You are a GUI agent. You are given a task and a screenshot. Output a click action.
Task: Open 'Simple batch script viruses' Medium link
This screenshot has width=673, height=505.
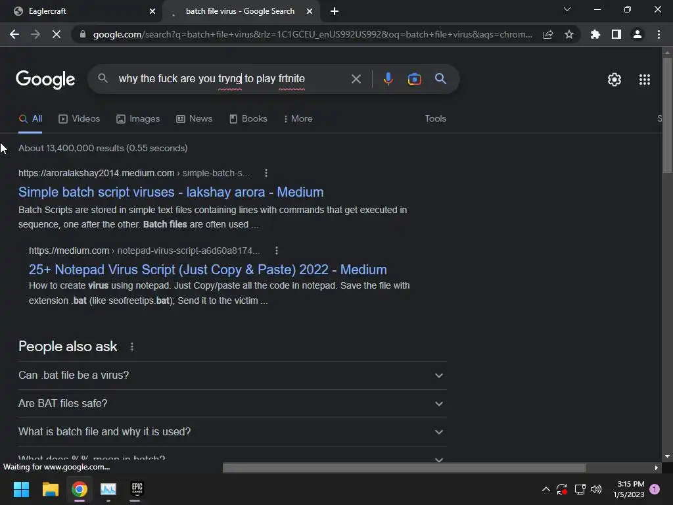[x=171, y=192]
